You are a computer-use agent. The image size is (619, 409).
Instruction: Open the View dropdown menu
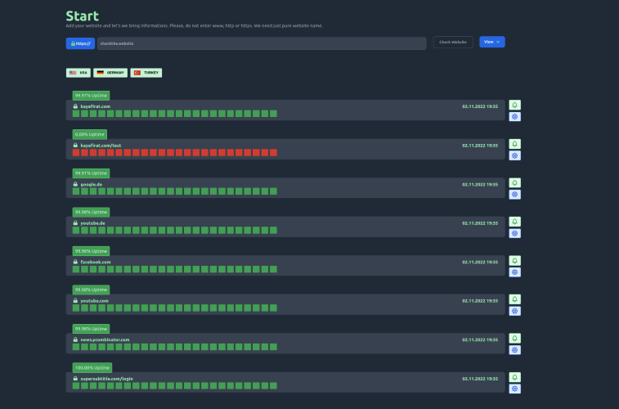(492, 42)
